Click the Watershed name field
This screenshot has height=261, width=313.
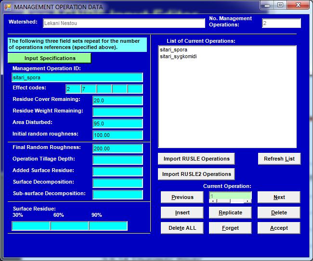point(124,23)
